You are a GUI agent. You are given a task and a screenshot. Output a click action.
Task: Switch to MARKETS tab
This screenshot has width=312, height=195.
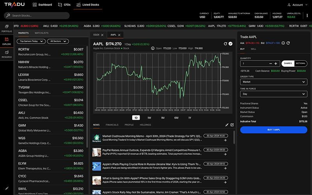click(x=23, y=33)
